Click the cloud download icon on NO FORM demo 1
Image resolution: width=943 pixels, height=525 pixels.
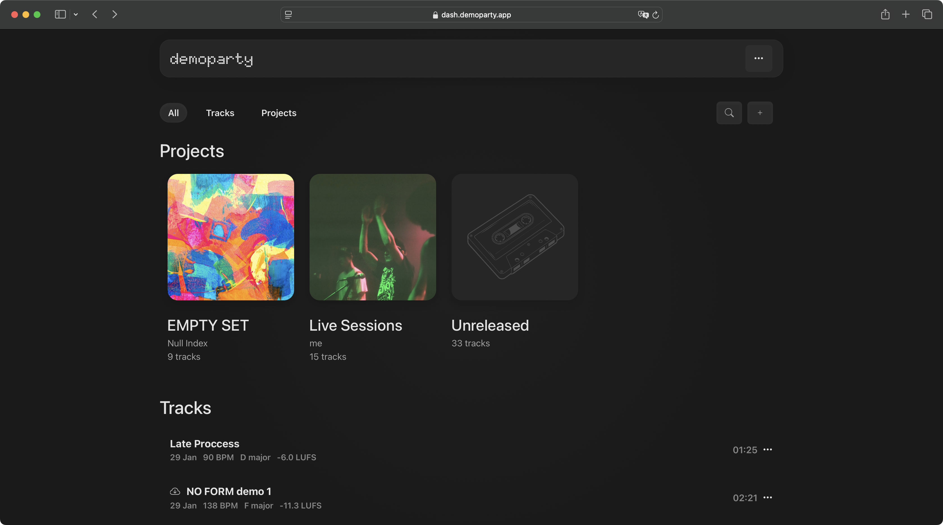[175, 492]
